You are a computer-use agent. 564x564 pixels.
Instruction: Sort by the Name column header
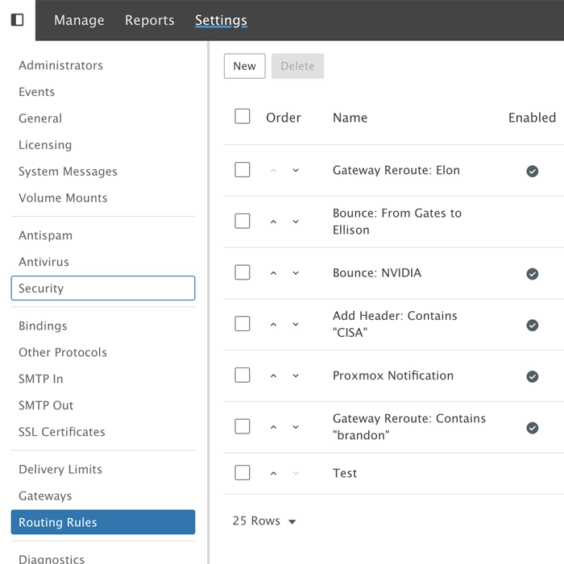coord(350,118)
